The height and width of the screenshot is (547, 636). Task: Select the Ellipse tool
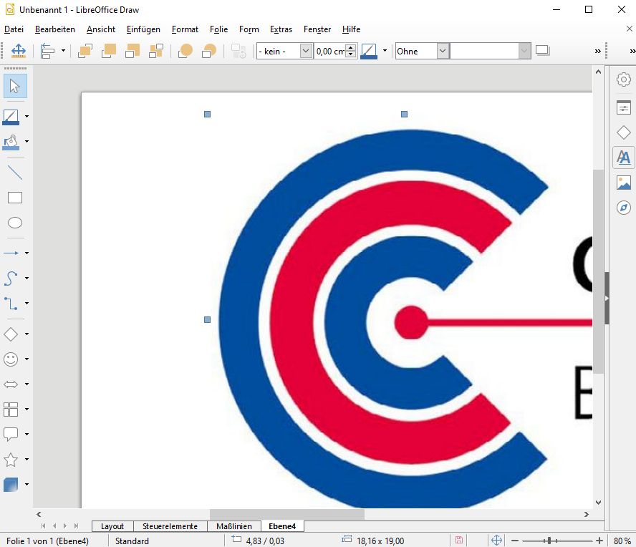point(15,223)
